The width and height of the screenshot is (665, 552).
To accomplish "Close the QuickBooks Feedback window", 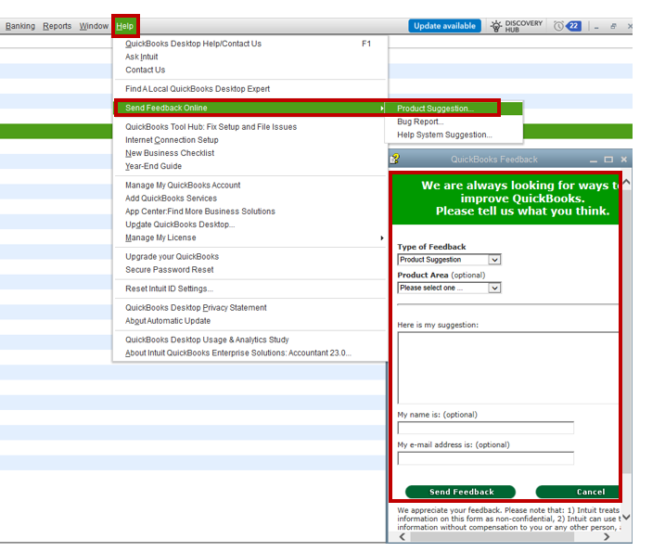I will click(x=624, y=160).
